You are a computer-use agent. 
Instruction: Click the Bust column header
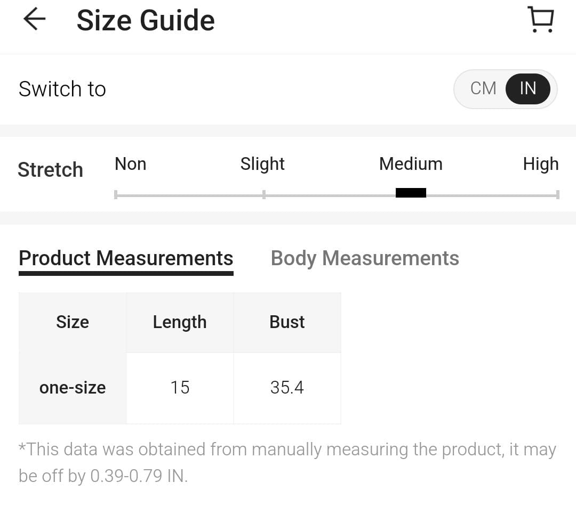[x=287, y=322]
